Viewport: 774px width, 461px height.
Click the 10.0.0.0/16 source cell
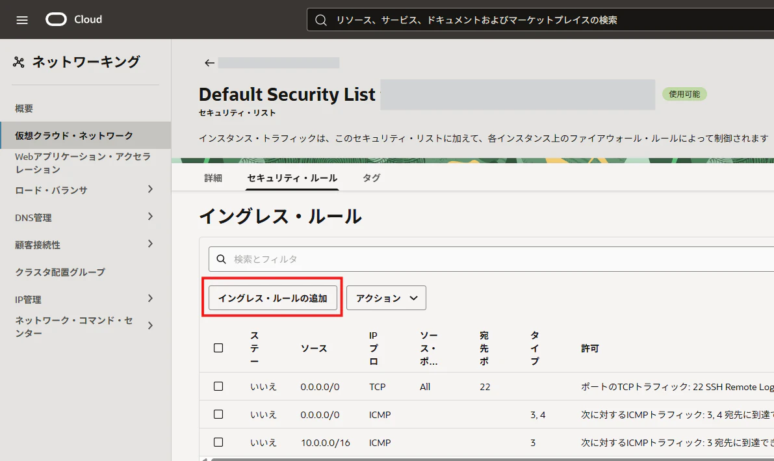(326, 443)
